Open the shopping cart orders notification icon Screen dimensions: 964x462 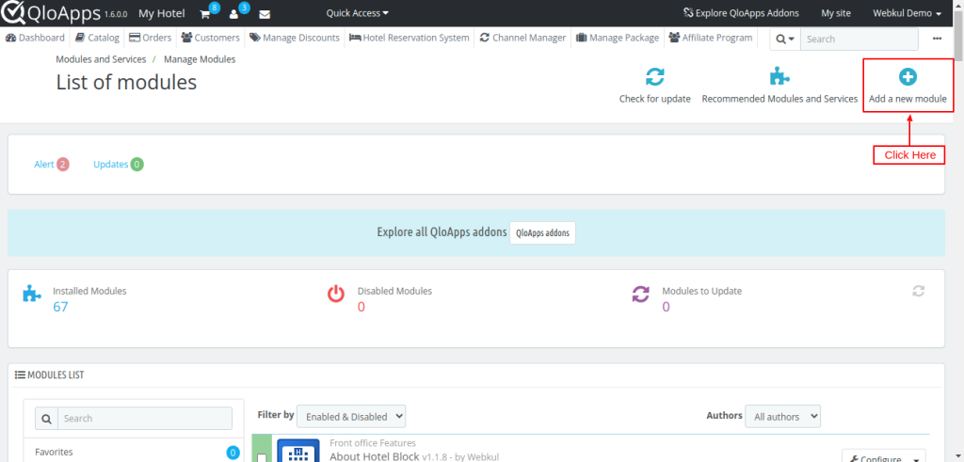(x=205, y=13)
